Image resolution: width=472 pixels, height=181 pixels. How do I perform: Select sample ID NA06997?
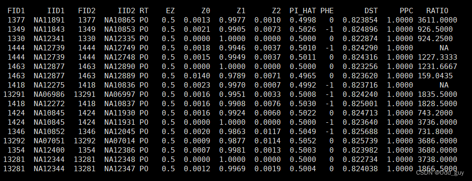(x=120, y=95)
